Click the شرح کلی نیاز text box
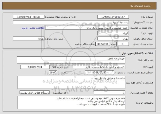161x114 pixels. coord(71,60)
